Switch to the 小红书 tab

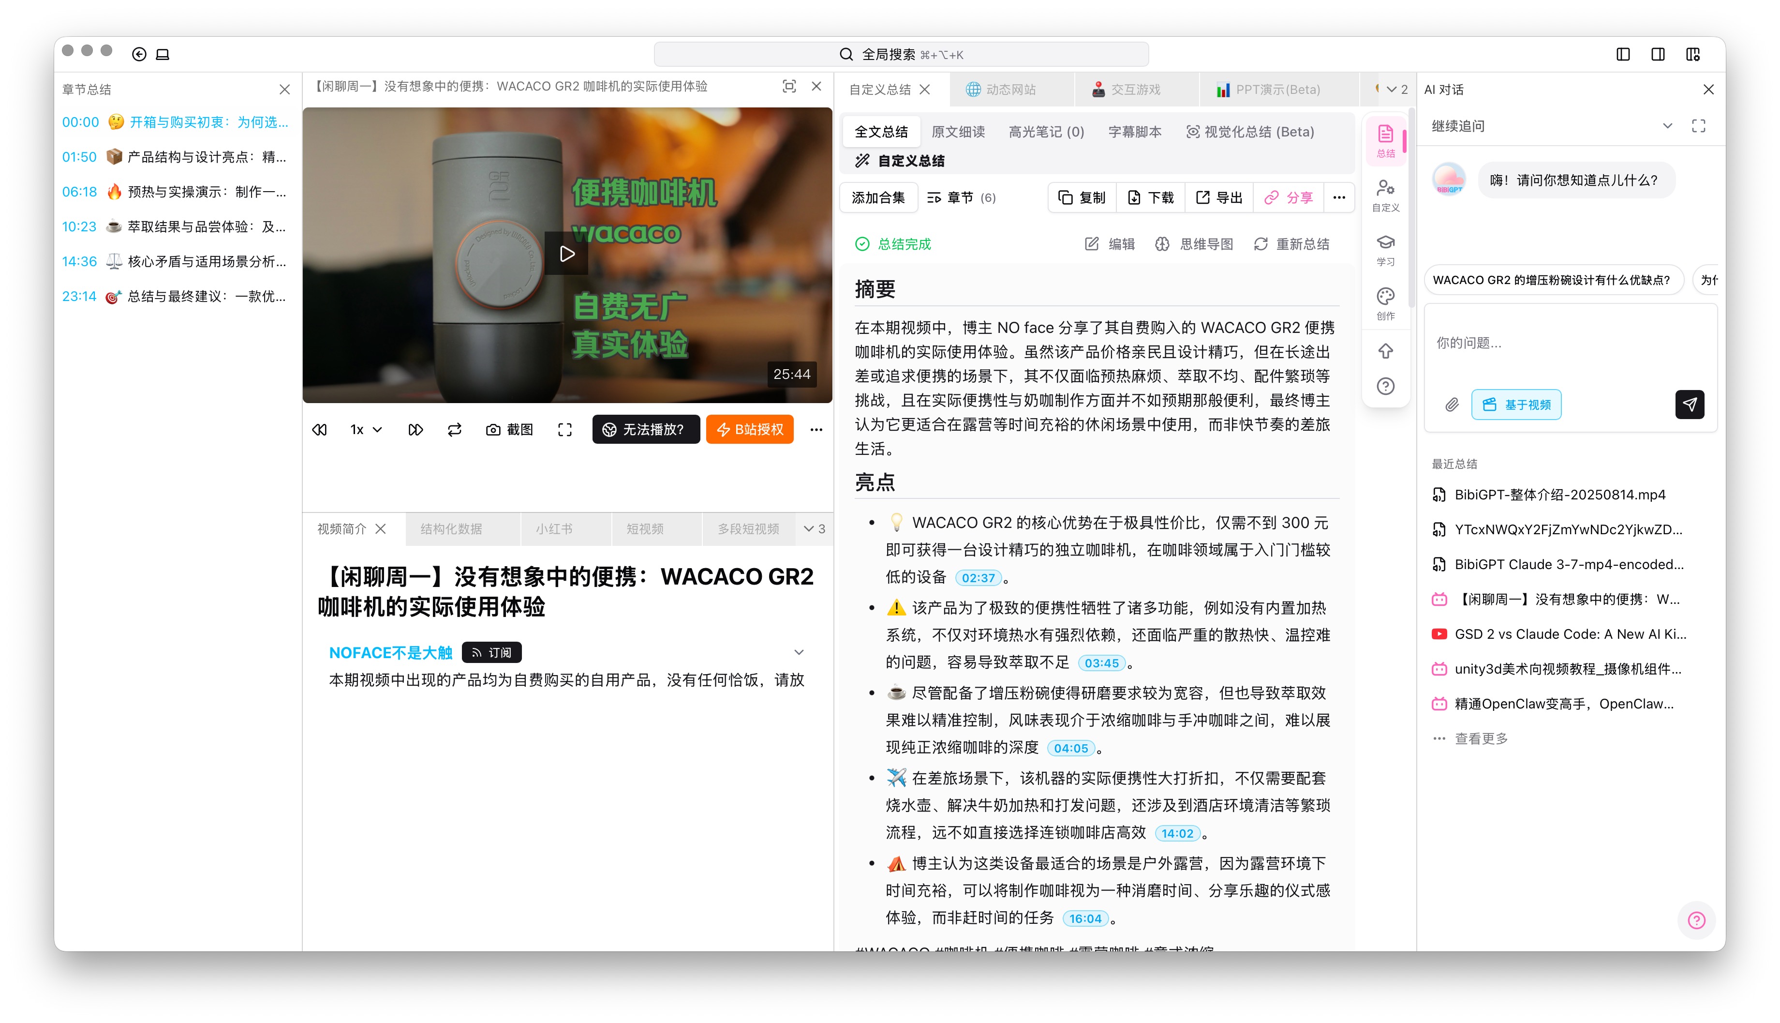[554, 528]
